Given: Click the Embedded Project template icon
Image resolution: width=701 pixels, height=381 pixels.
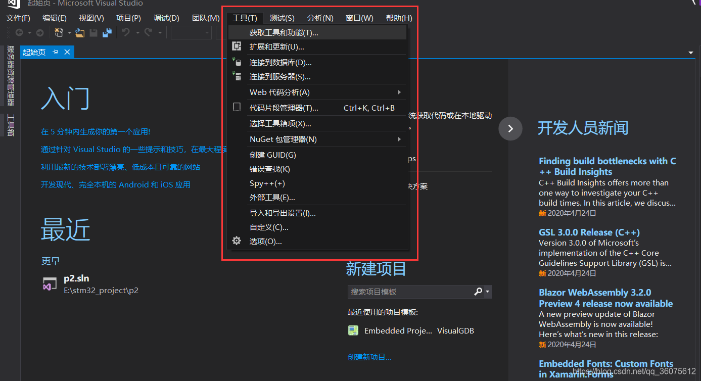Looking at the screenshot, I should [353, 330].
